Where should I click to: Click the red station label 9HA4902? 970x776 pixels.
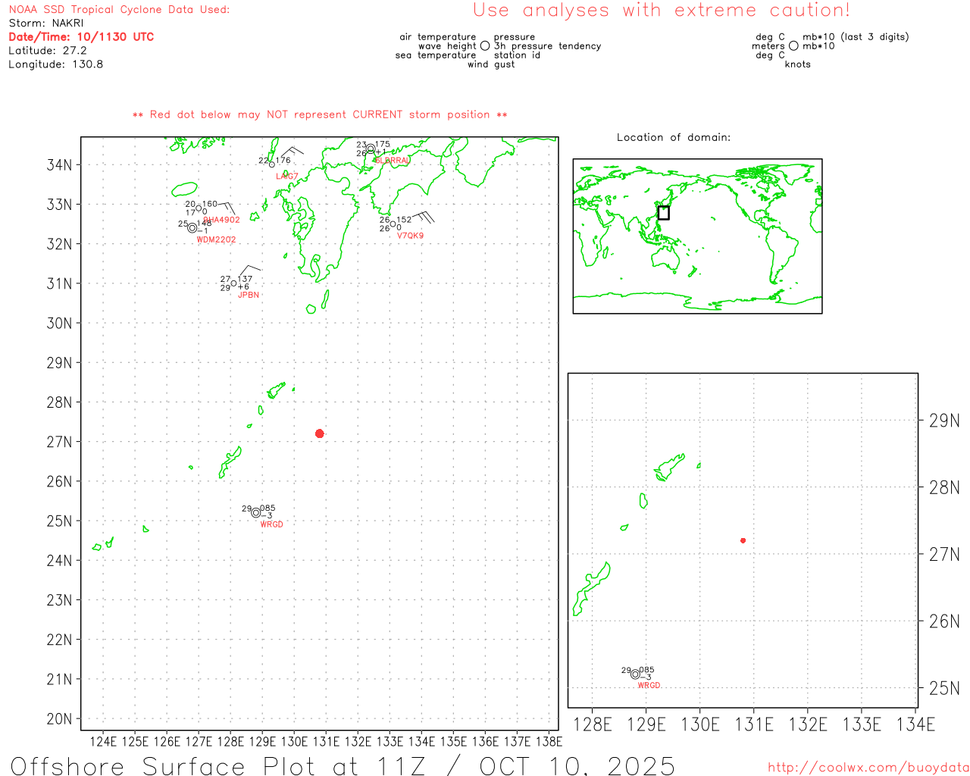[x=221, y=220]
